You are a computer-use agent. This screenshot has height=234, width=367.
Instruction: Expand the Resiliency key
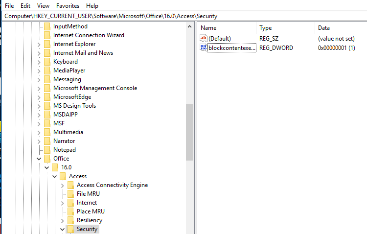(x=62, y=221)
